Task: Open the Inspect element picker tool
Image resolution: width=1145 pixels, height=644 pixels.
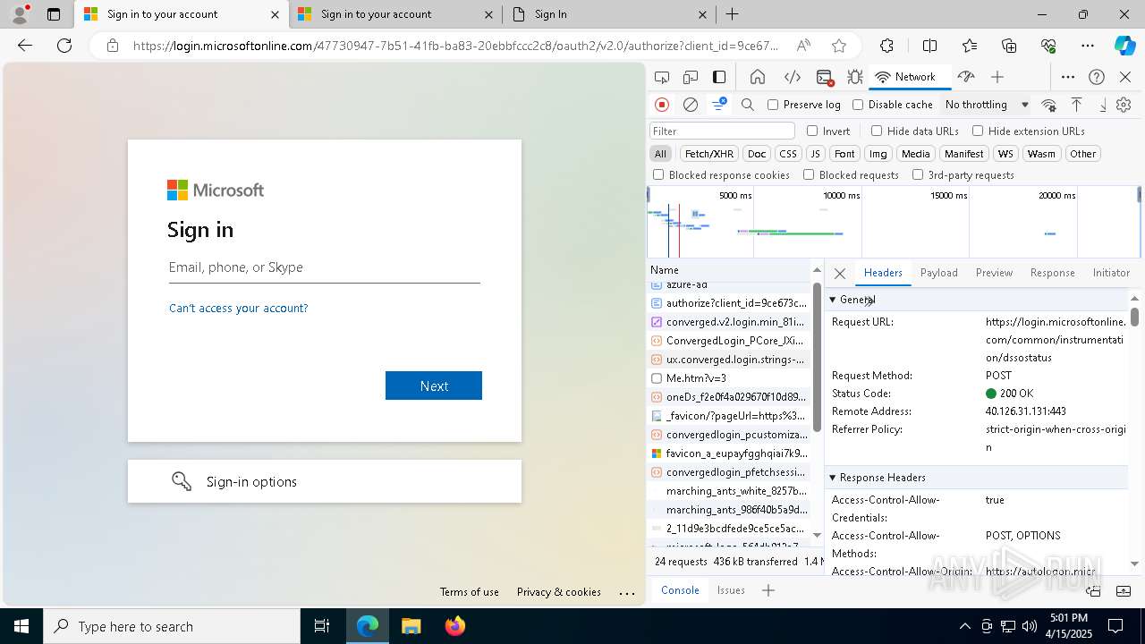Action: pyautogui.click(x=662, y=77)
